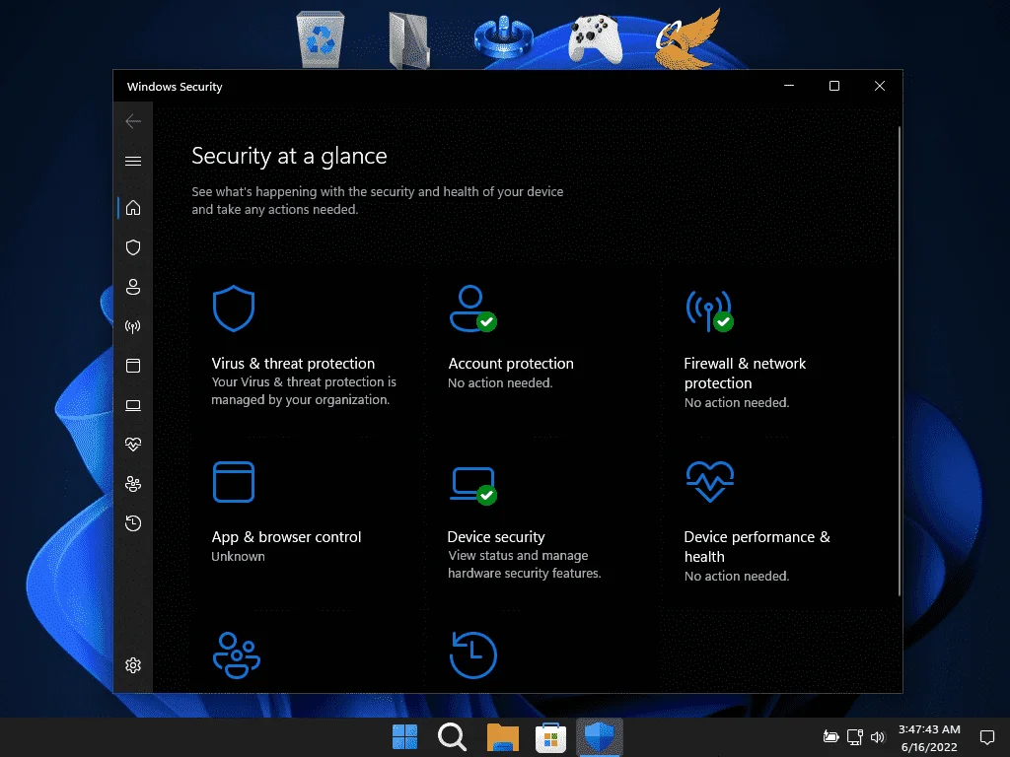
Task: Open Settings gear in sidebar
Action: click(x=133, y=665)
